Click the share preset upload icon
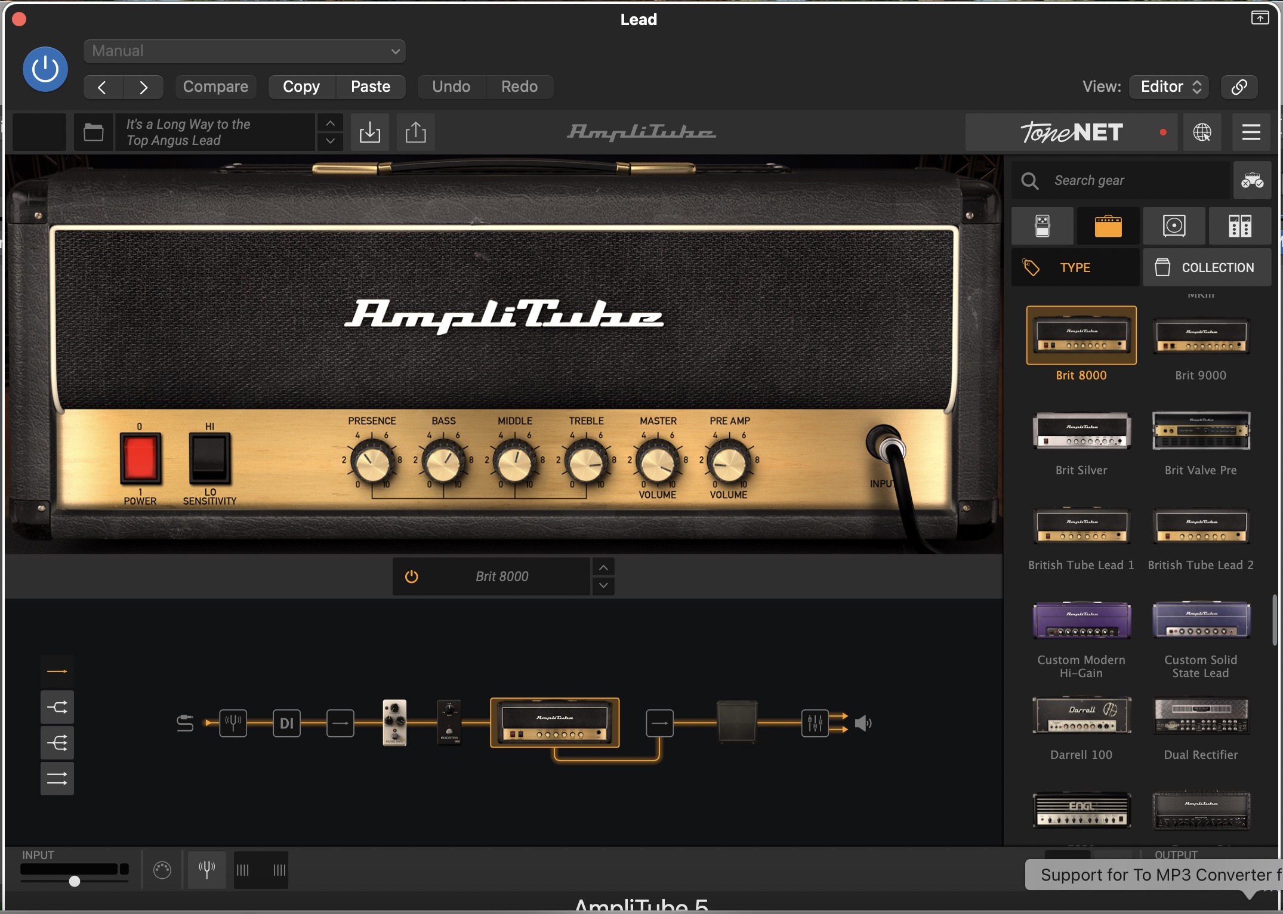1283x914 pixels. [x=416, y=132]
